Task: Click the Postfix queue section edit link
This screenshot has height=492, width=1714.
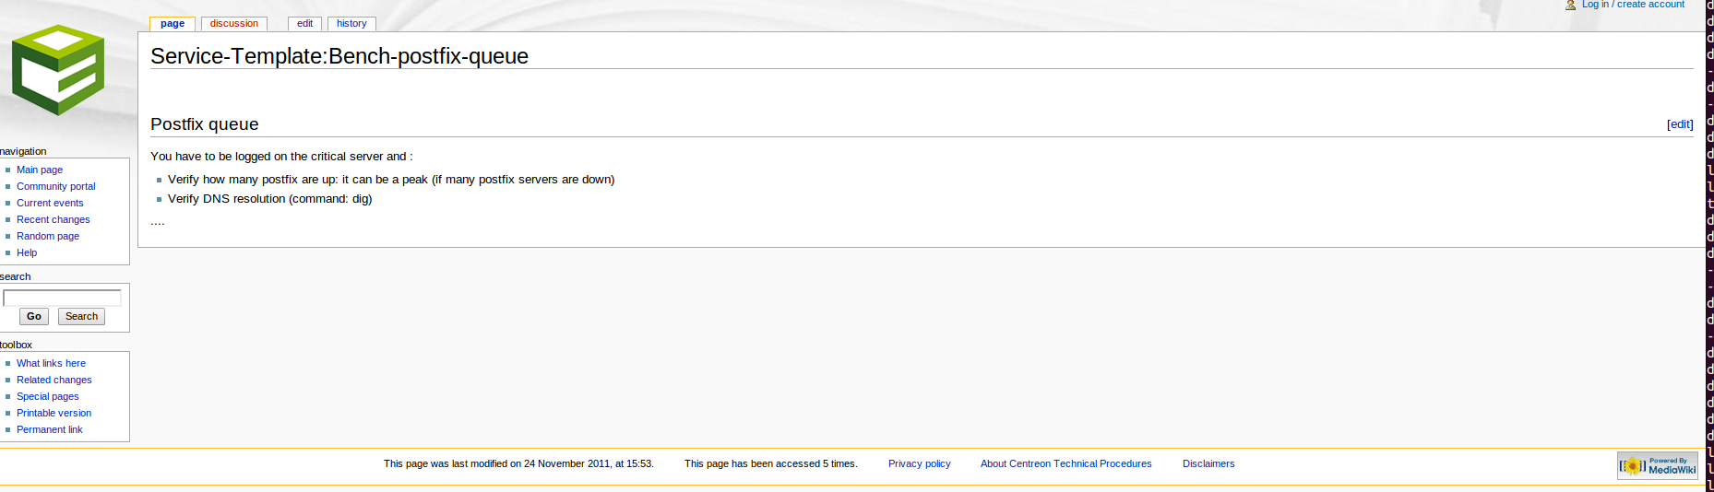Action: coord(1679,124)
